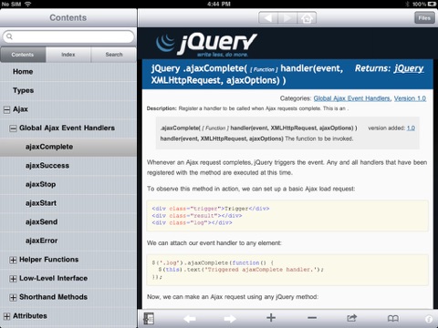The image size is (438, 328).
Task: Go to home page via house icon
Action: (307, 18)
